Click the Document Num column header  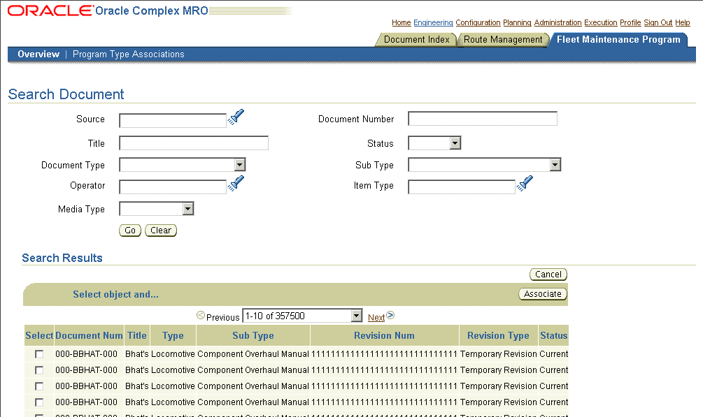pyautogui.click(x=90, y=335)
